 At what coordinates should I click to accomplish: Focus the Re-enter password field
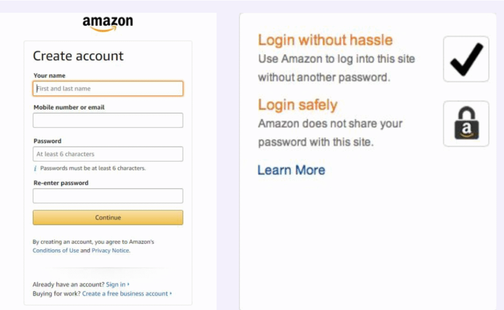click(x=108, y=196)
